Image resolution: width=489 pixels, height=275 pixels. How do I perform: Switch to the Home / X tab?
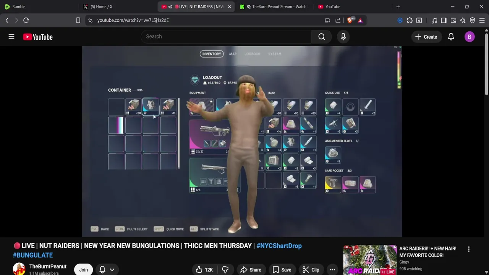click(118, 6)
